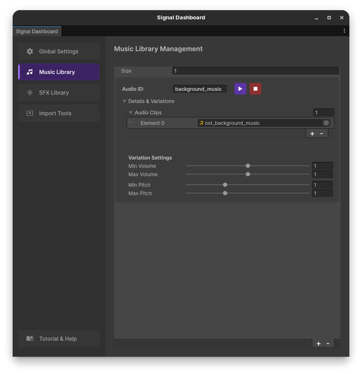Focus the Max Pitch value field
The image size is (362, 374).
pos(322,193)
